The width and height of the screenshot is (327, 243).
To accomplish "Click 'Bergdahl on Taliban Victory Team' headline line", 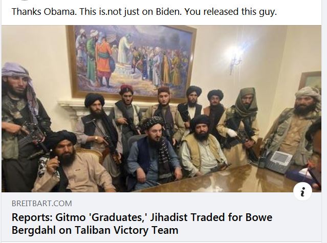I will point(95,230).
